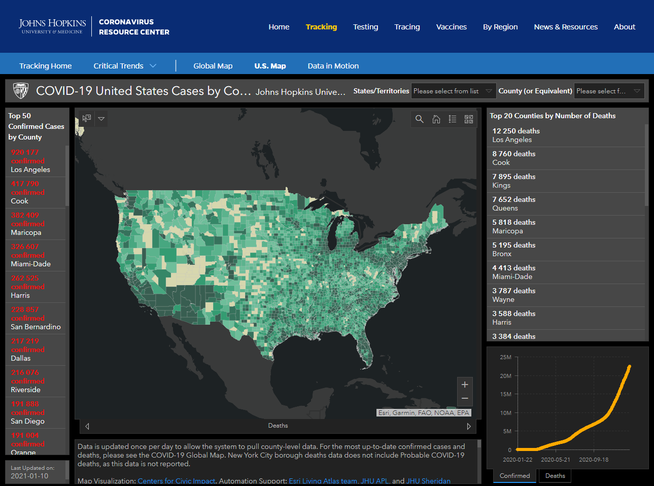This screenshot has width=654, height=486.
Task: Select Miami-Dade 4 413 deaths entry
Action: [x=566, y=272]
